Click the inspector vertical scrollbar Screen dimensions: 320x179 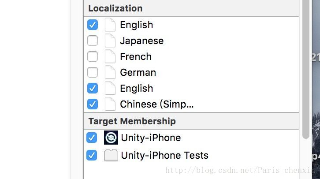tap(306, 66)
